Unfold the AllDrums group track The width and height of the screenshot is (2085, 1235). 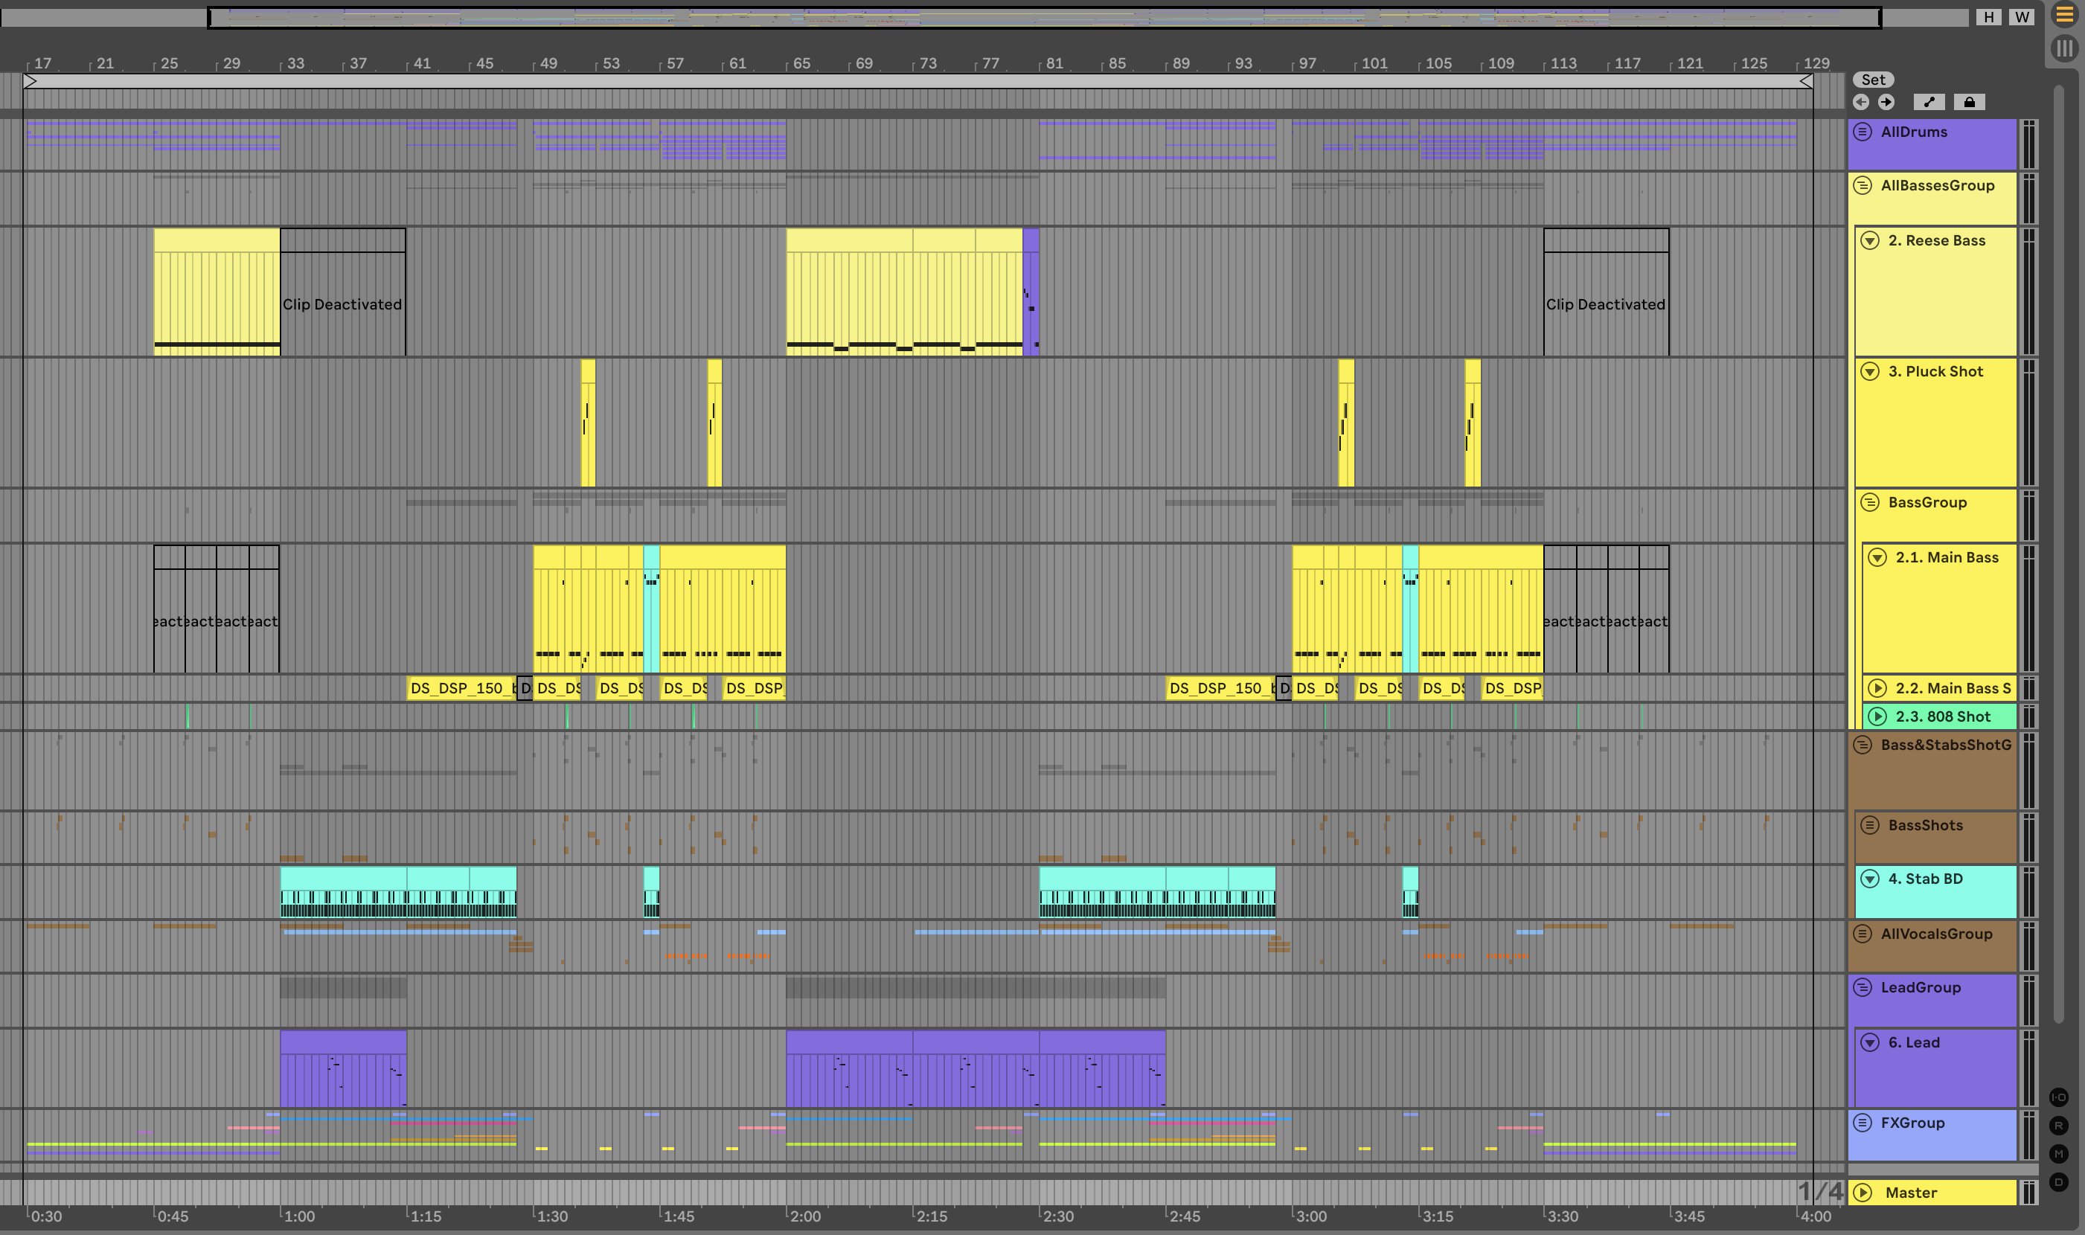[x=1863, y=132]
